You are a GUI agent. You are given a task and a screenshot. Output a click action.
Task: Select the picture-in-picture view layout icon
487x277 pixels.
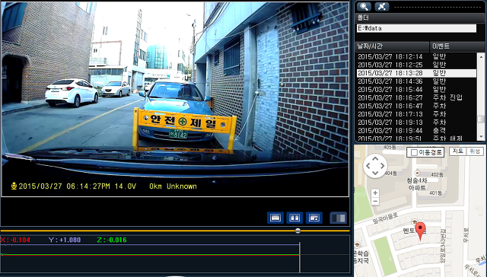pos(314,218)
